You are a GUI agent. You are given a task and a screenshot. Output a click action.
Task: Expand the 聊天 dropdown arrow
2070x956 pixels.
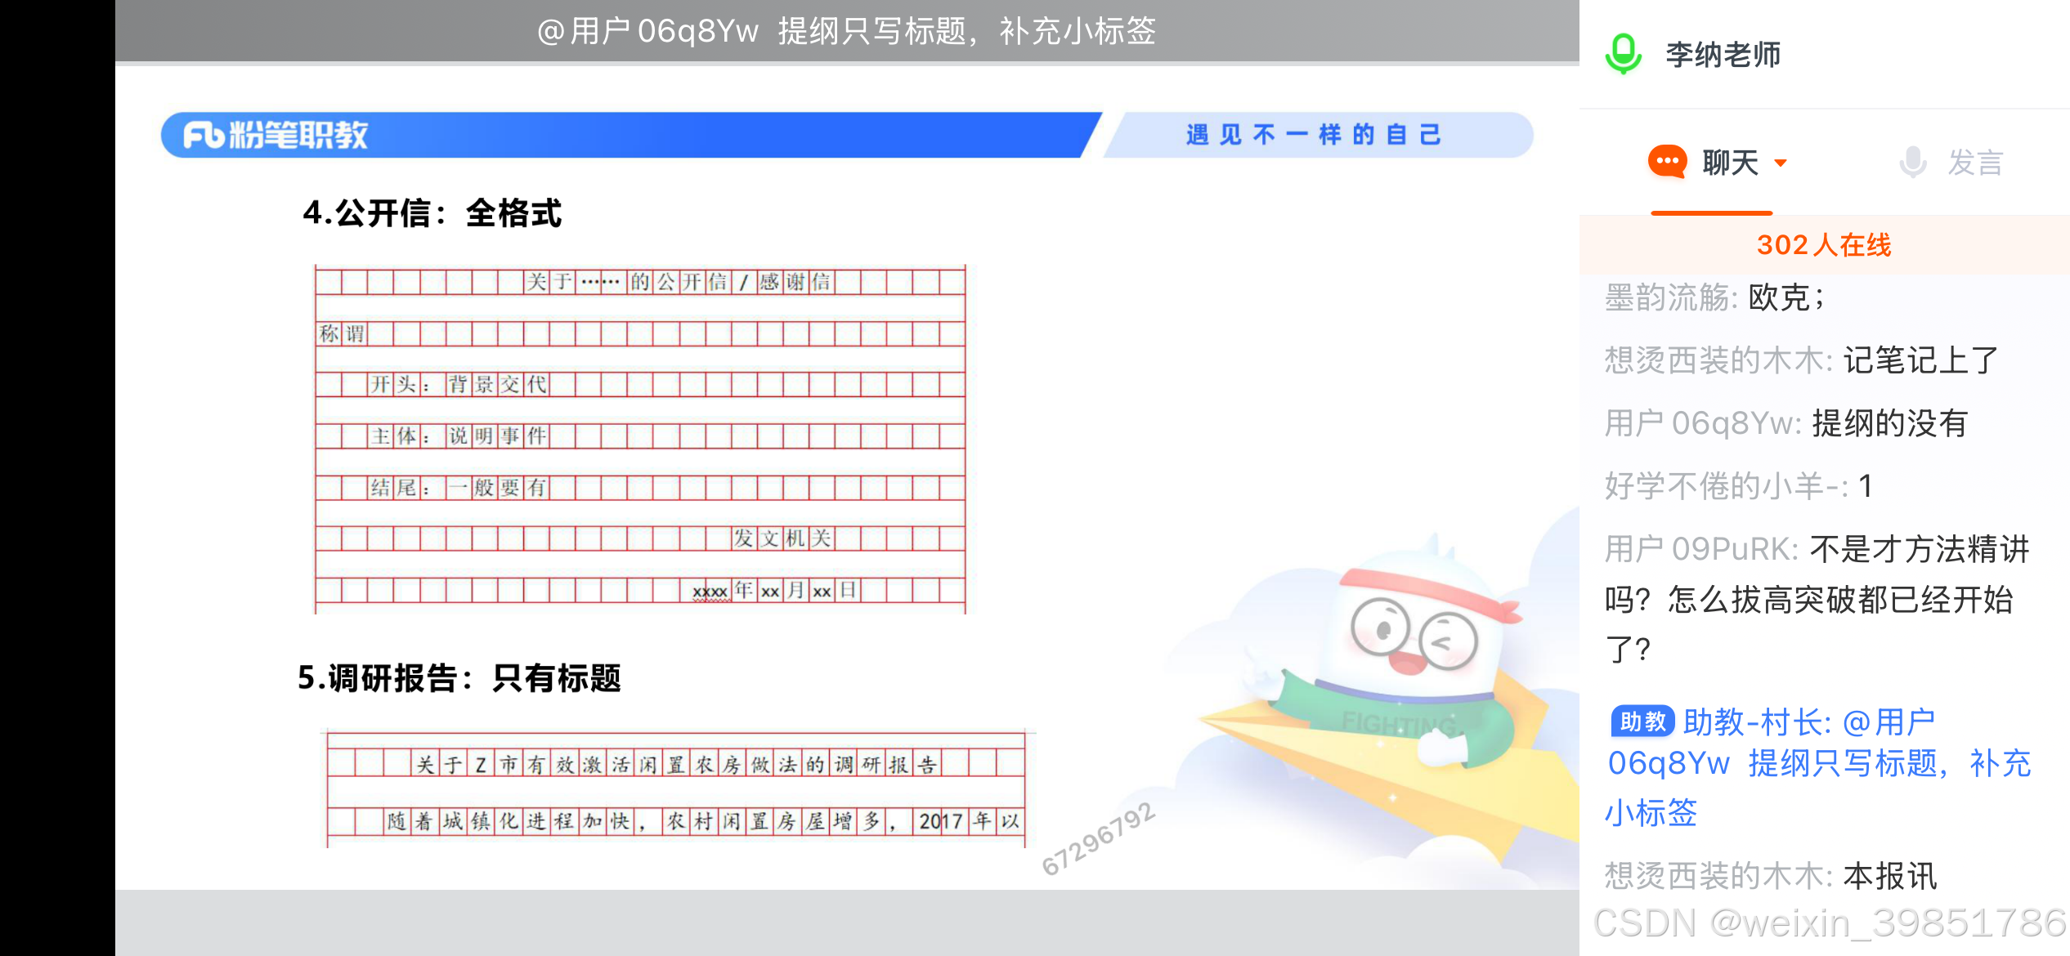tap(1781, 163)
